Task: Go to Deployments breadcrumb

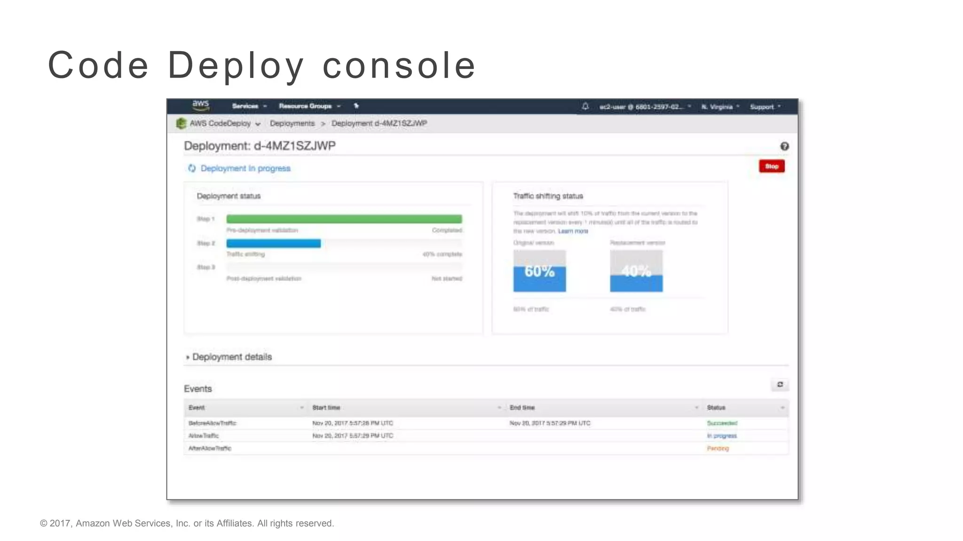Action: (x=292, y=124)
